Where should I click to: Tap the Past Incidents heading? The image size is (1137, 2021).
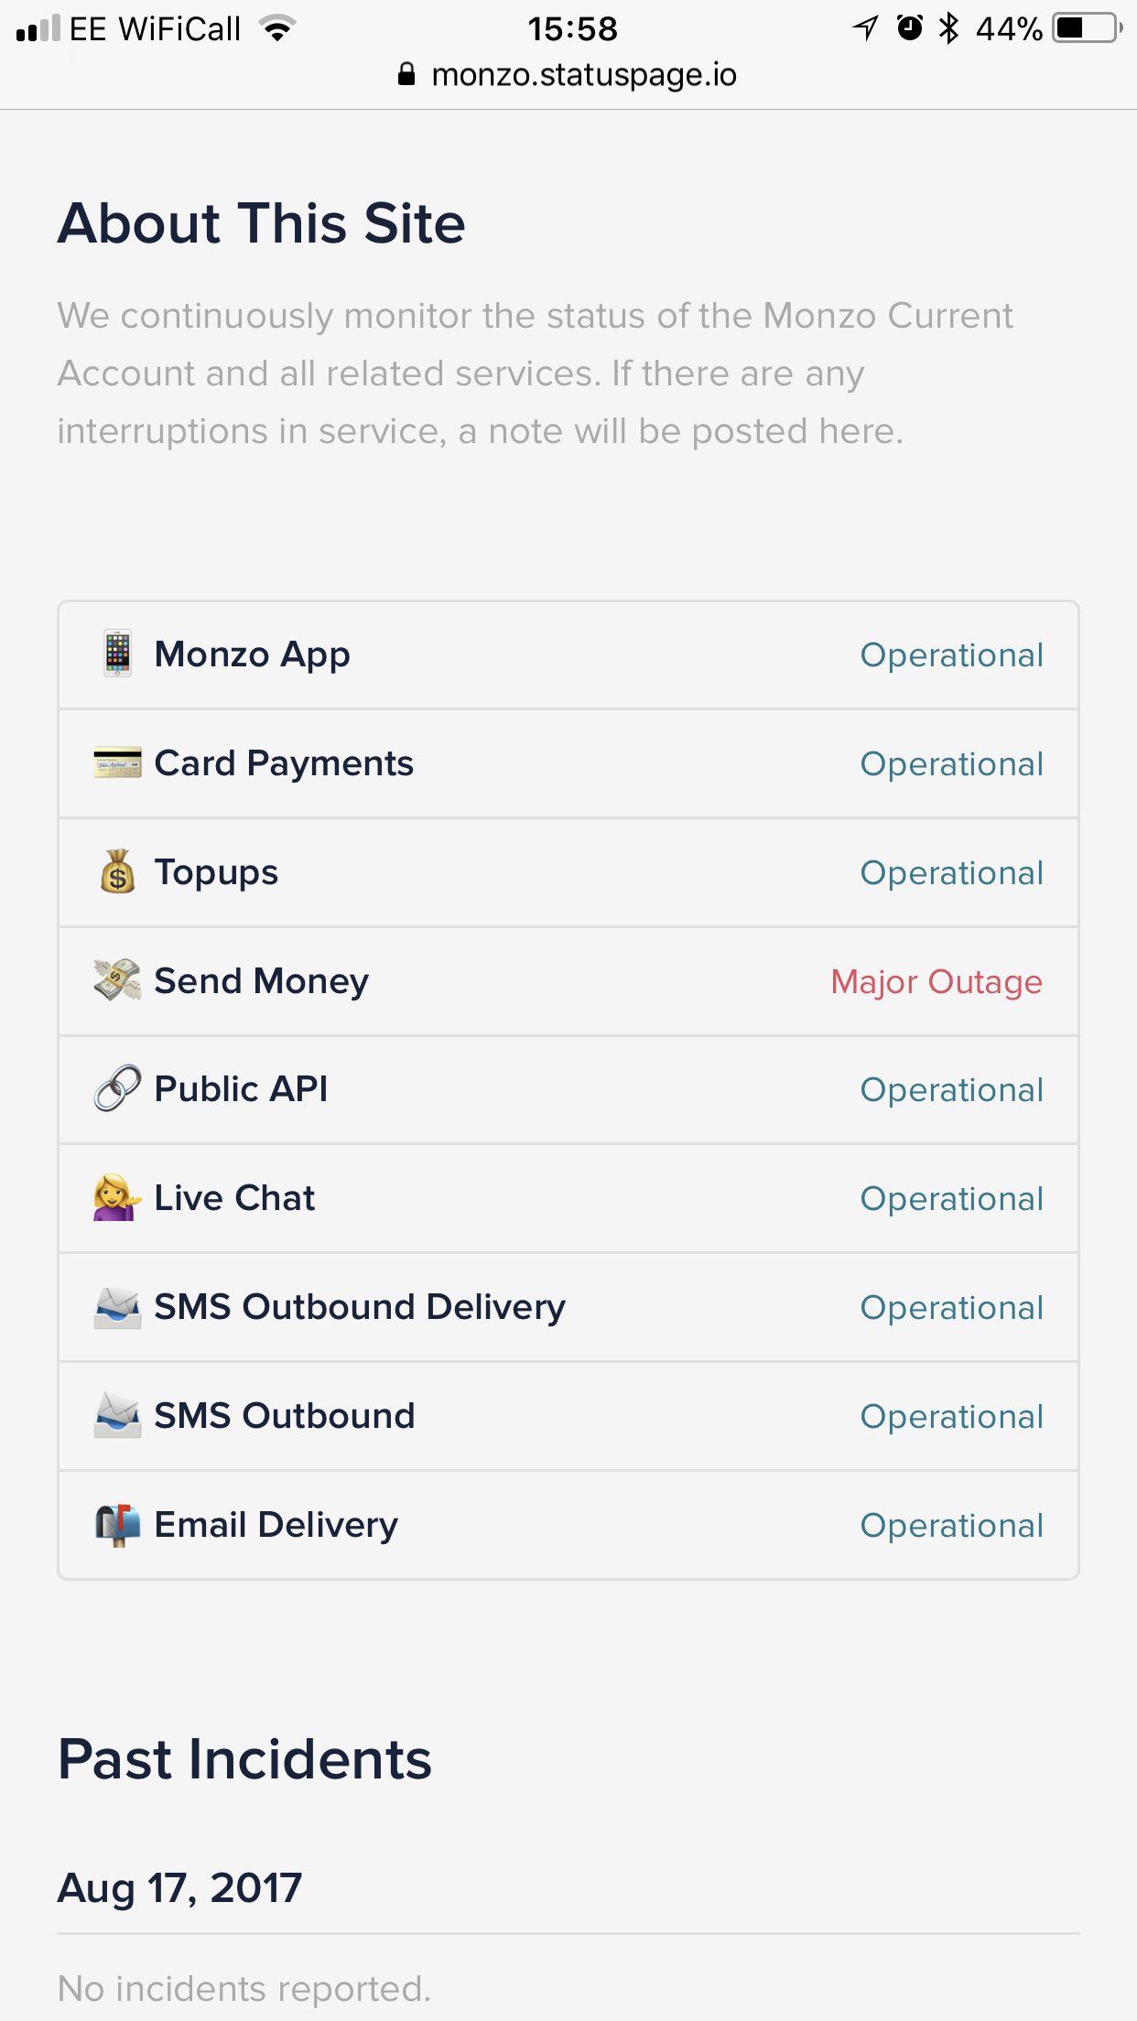[x=244, y=1759]
